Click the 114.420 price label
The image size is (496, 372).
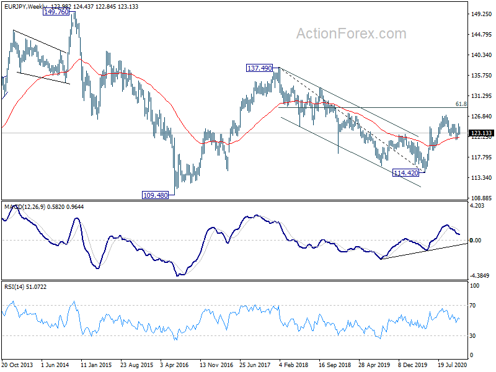pyautogui.click(x=406, y=173)
